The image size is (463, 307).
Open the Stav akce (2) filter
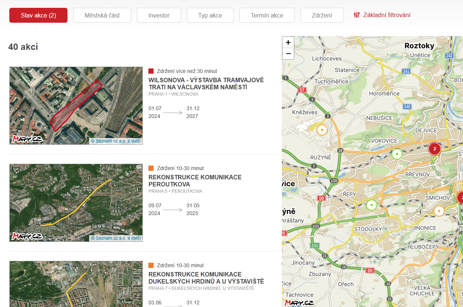(x=38, y=15)
